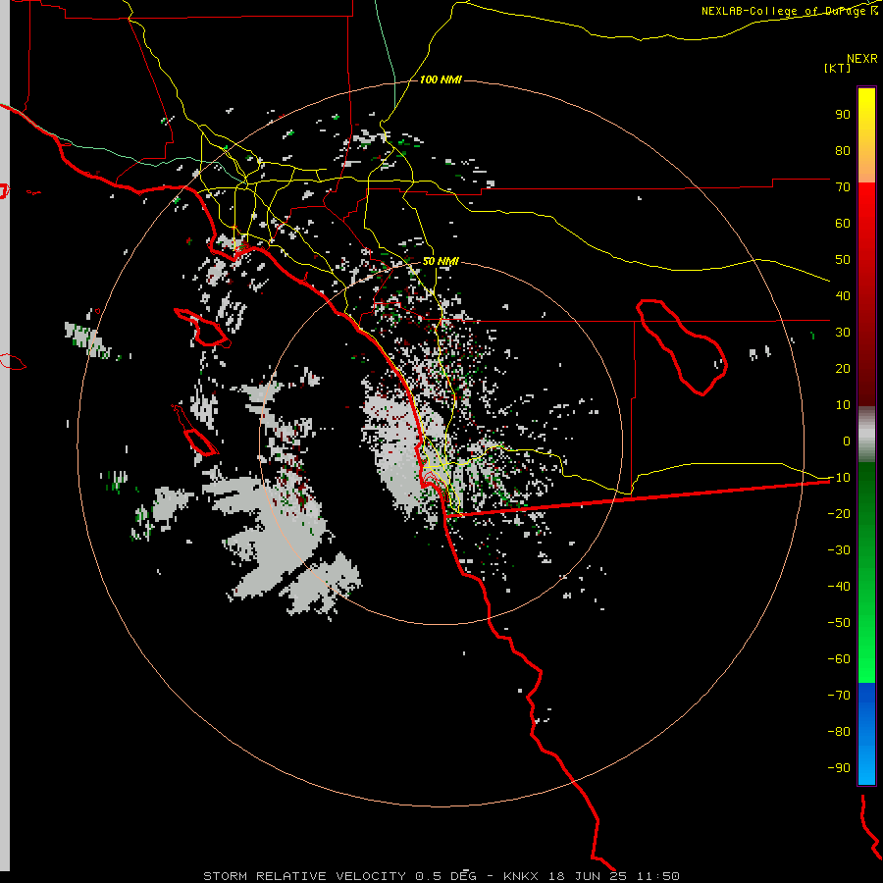Click the -50 value on the velocity scale
This screenshot has height=883, width=883.
839,623
